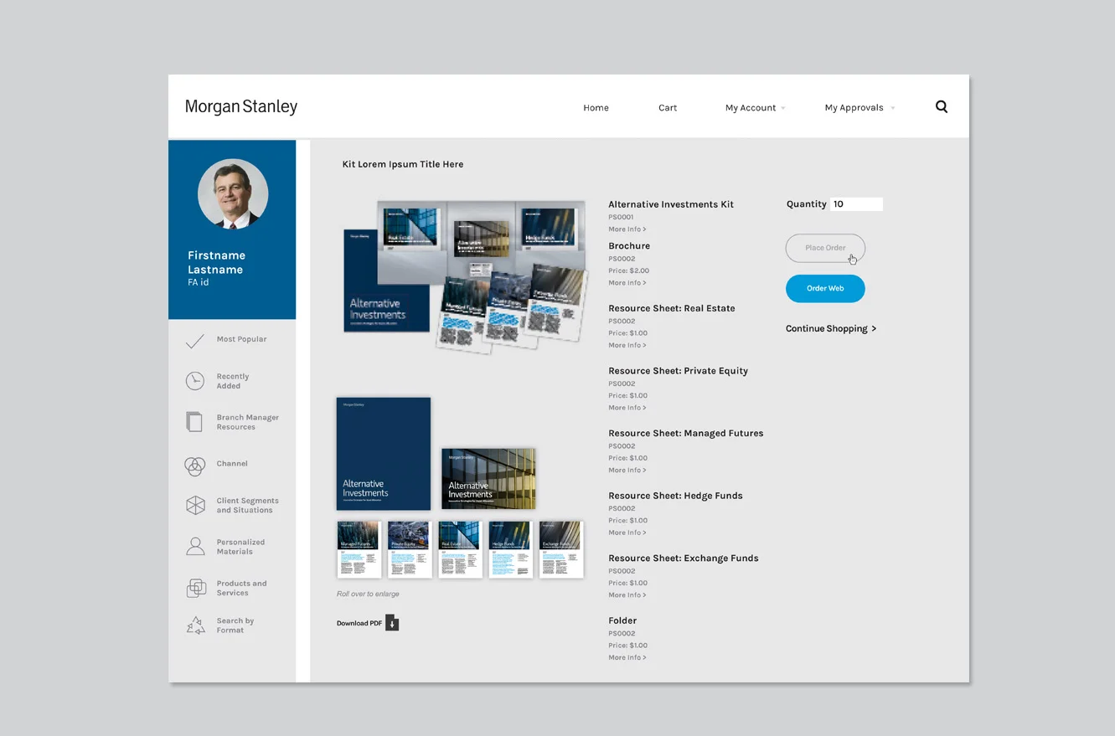Select the Exchange Funds resource sheet thumbnail
The image size is (1115, 736).
(561, 549)
